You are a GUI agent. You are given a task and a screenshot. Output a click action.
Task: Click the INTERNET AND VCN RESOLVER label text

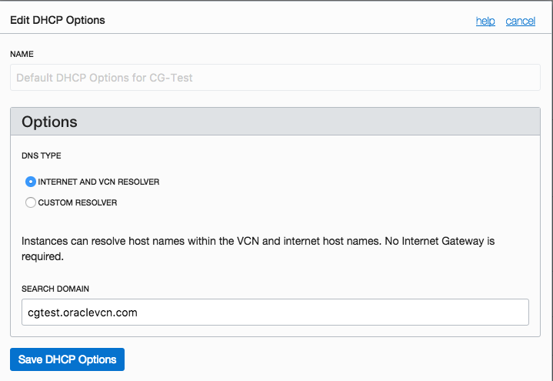98,182
